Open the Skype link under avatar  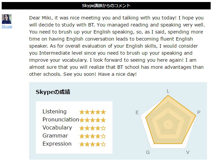7,26
